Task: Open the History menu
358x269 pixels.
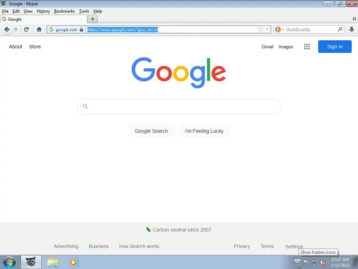Action: point(43,11)
